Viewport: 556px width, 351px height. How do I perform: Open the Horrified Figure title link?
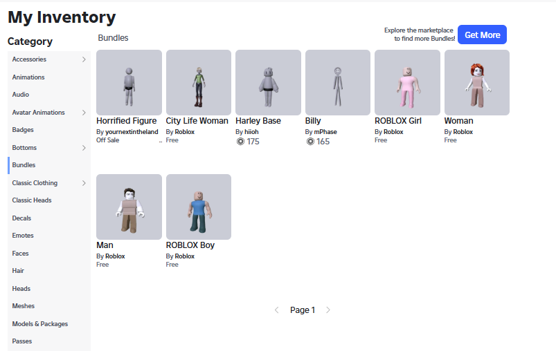tap(127, 121)
